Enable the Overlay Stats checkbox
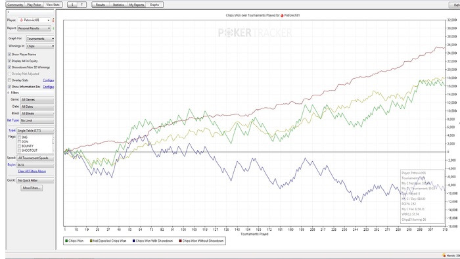The height and width of the screenshot is (259, 460). point(9,80)
